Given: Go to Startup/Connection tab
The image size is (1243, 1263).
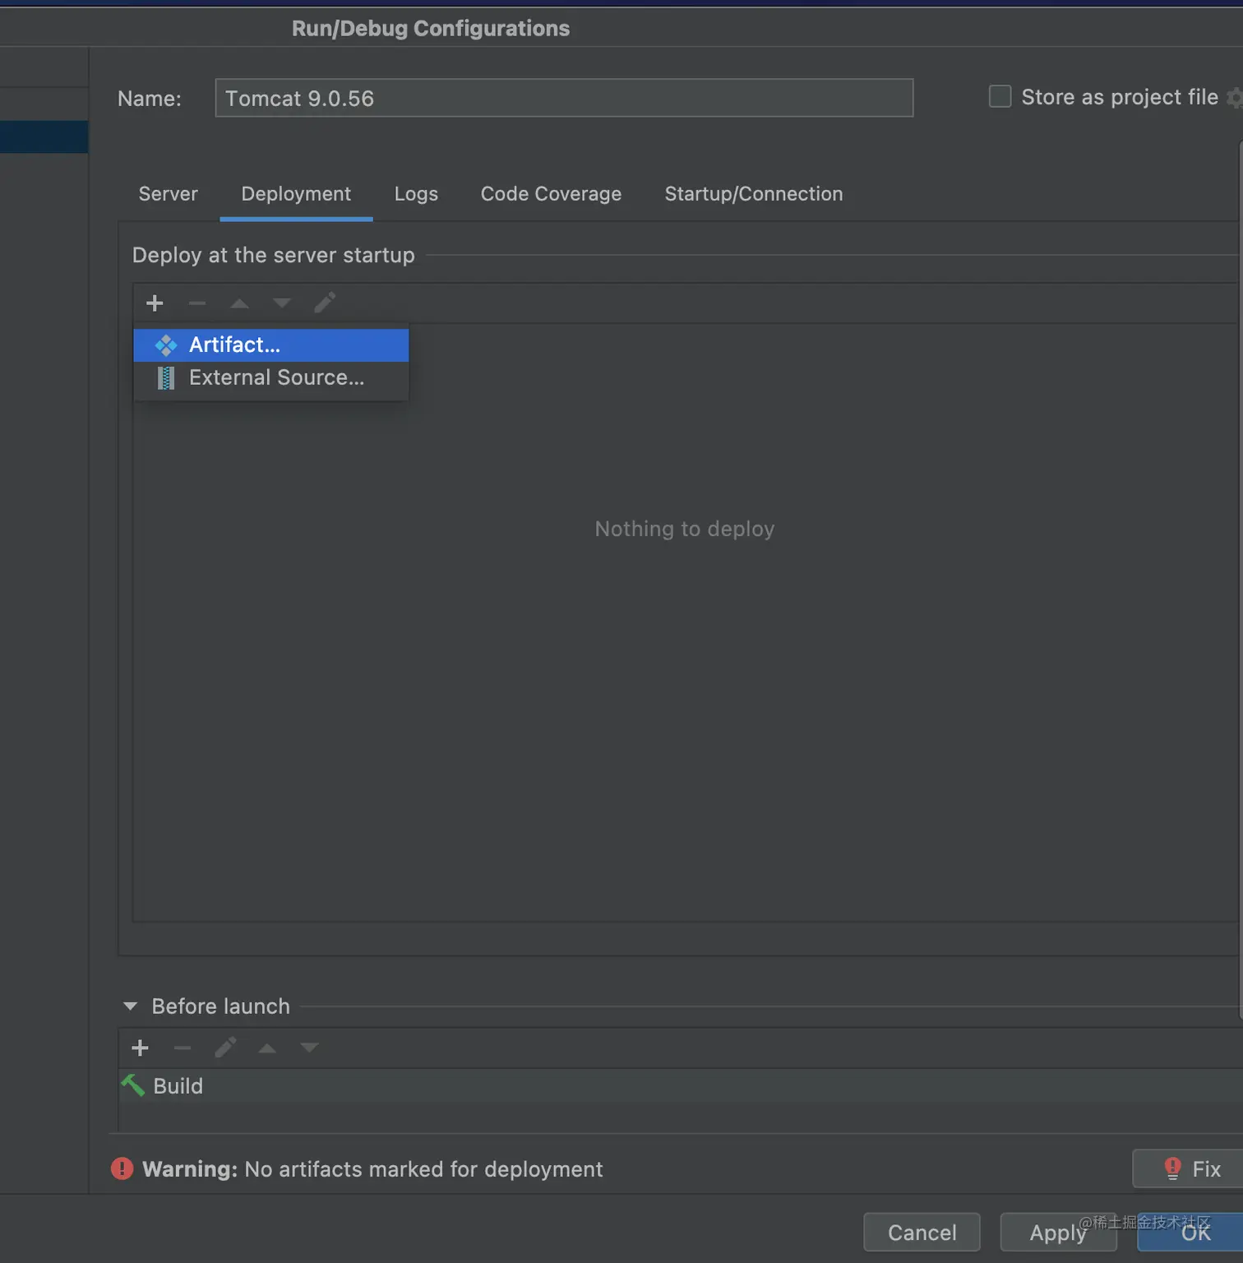Looking at the screenshot, I should pyautogui.click(x=754, y=194).
